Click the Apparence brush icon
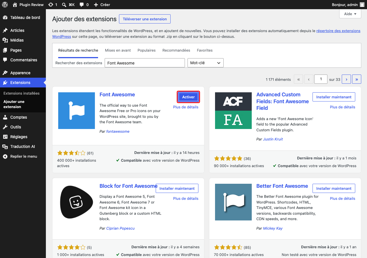 (5, 73)
